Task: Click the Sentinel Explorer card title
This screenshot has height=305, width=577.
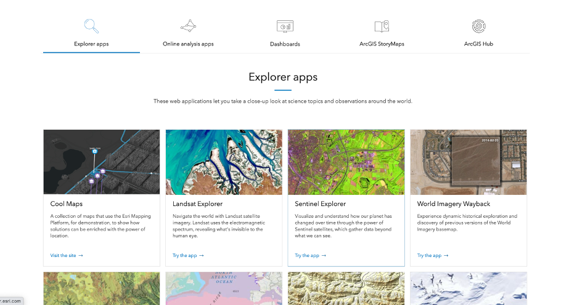Action: point(320,204)
